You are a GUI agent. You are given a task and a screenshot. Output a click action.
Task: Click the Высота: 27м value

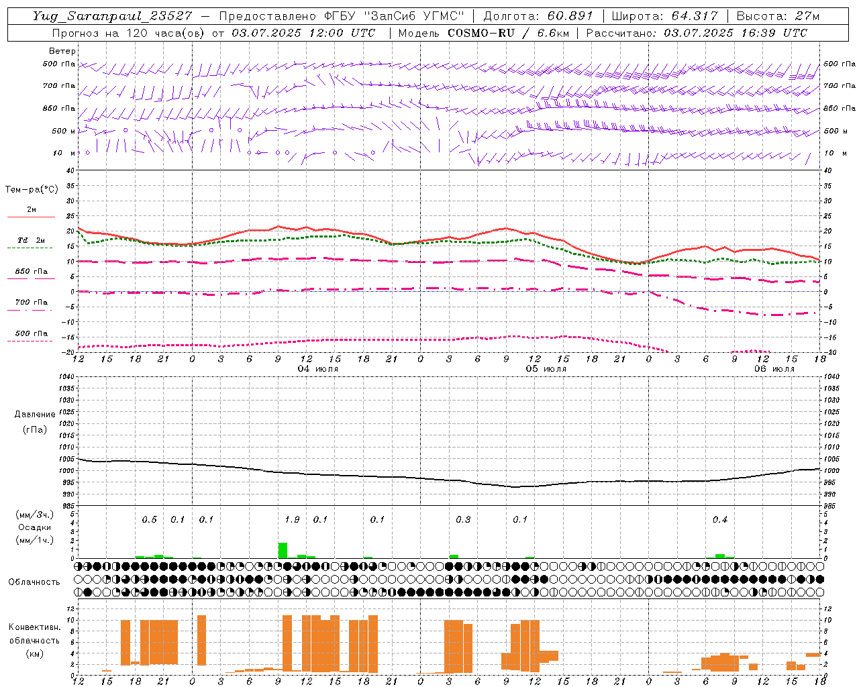pos(778,16)
